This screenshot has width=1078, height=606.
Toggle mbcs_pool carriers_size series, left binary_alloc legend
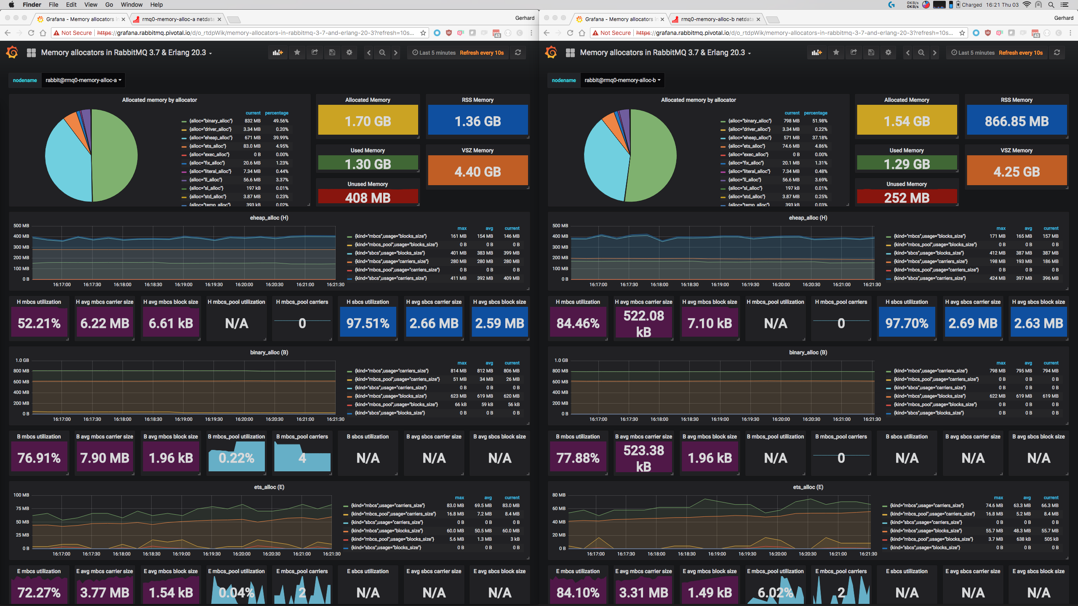coord(397,379)
